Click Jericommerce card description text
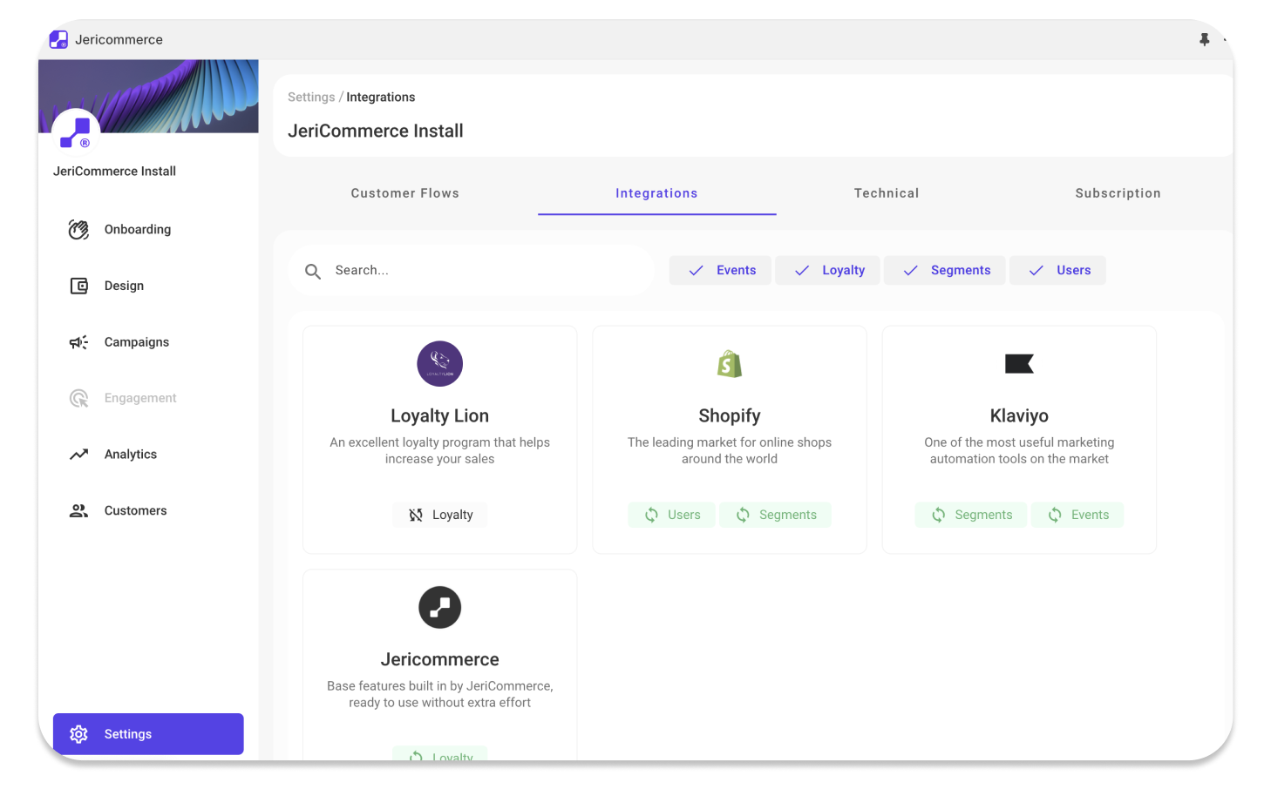1264x789 pixels. pos(439,694)
